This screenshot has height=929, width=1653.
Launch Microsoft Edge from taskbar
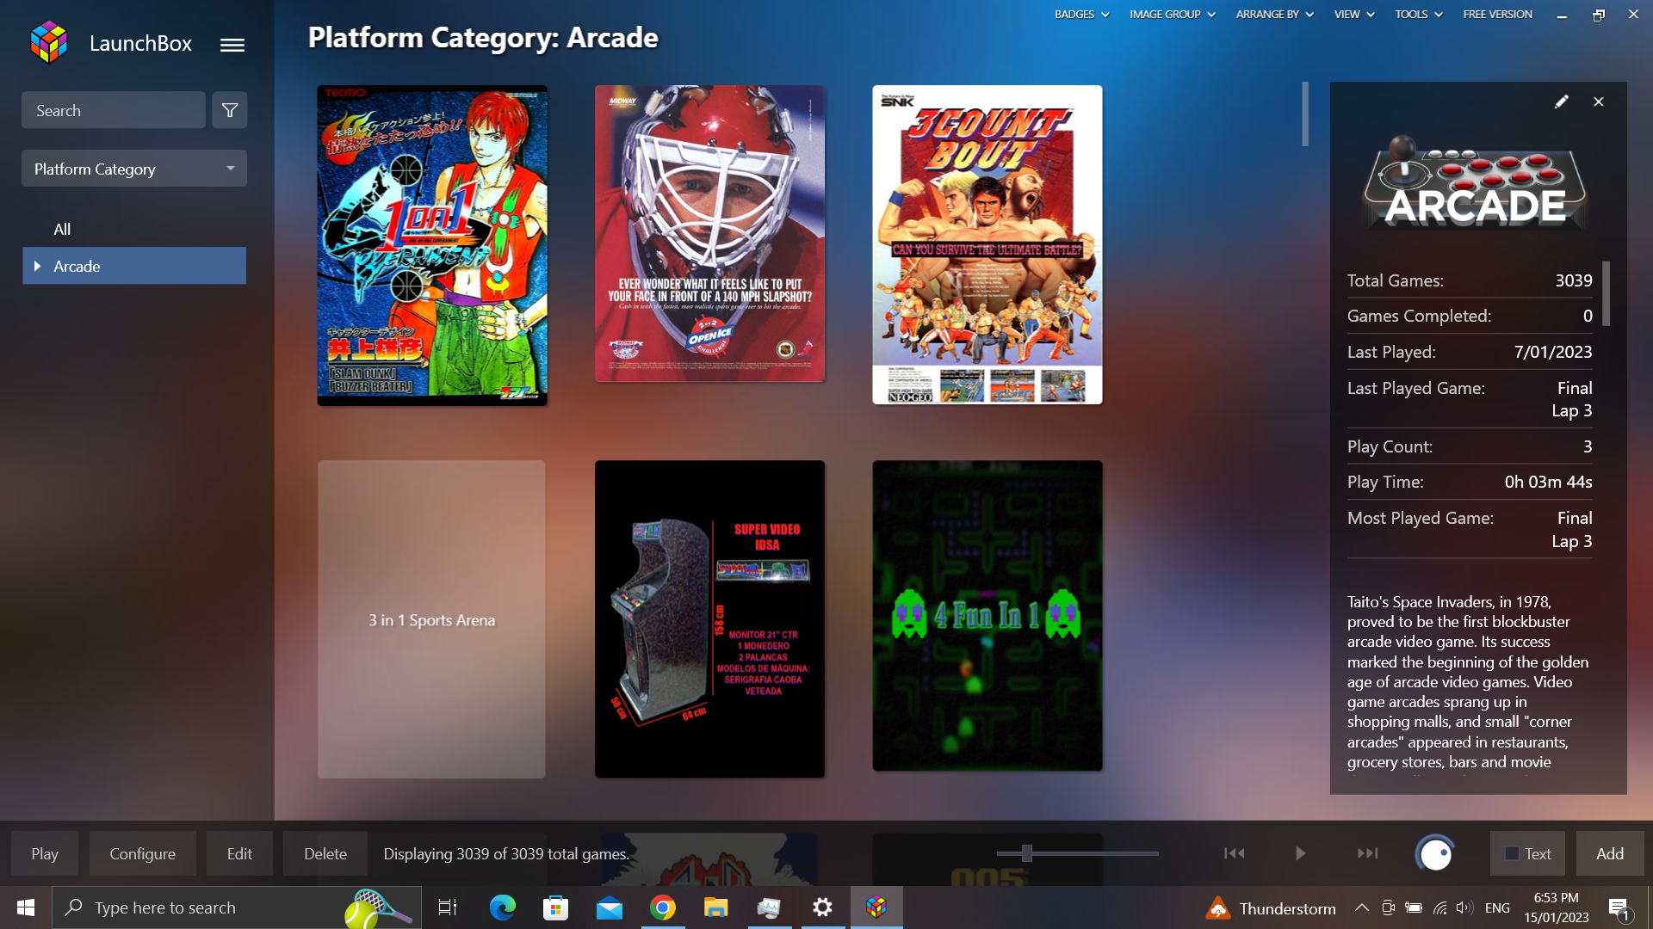pyautogui.click(x=502, y=907)
